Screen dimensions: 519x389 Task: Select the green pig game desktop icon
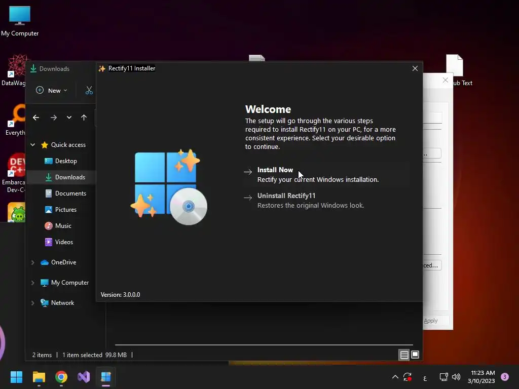click(x=17, y=212)
